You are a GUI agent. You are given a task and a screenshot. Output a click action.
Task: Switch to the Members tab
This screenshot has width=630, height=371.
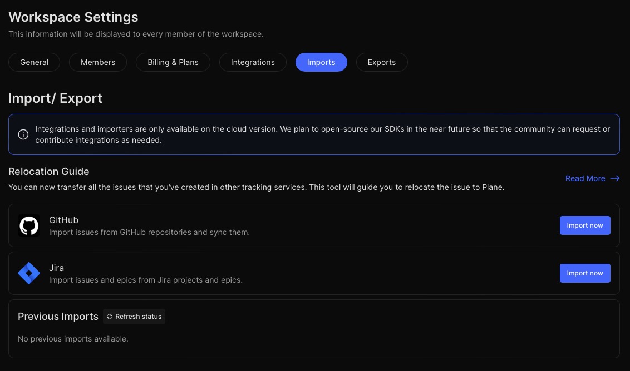pos(98,62)
